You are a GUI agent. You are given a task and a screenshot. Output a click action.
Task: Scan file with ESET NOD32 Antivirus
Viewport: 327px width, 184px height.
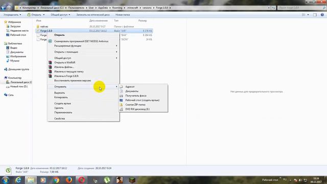[81, 41]
